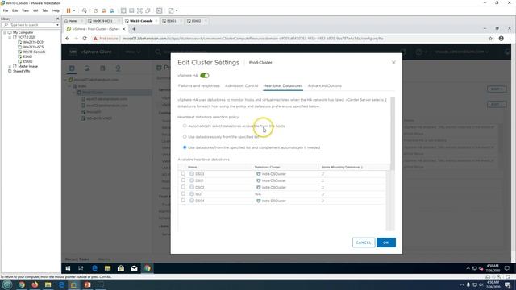Open the Heartbeat Datastores tab
Image resolution: width=516 pixels, height=290 pixels.
click(x=283, y=86)
